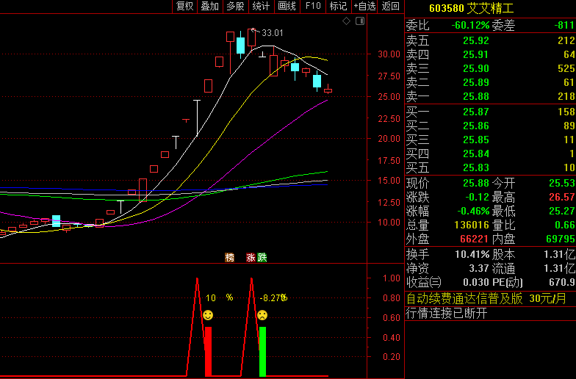Click 最低 value 25.27
576x379 pixels.
tap(561, 211)
